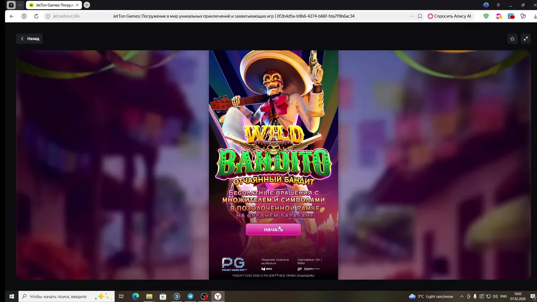Click the pink НАЧАТЬ start button
Viewport: 537px width, 302px height.
pos(274,229)
